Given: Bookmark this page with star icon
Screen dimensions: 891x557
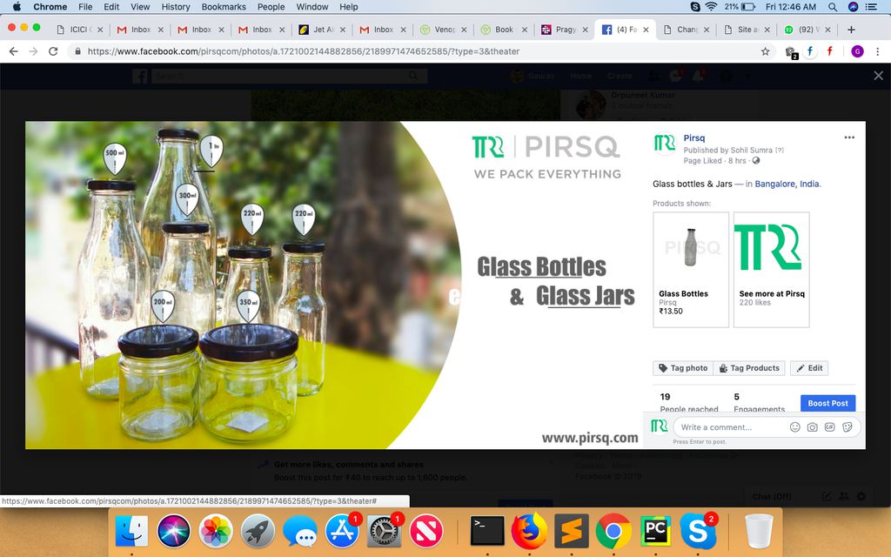Looking at the screenshot, I should [x=766, y=51].
